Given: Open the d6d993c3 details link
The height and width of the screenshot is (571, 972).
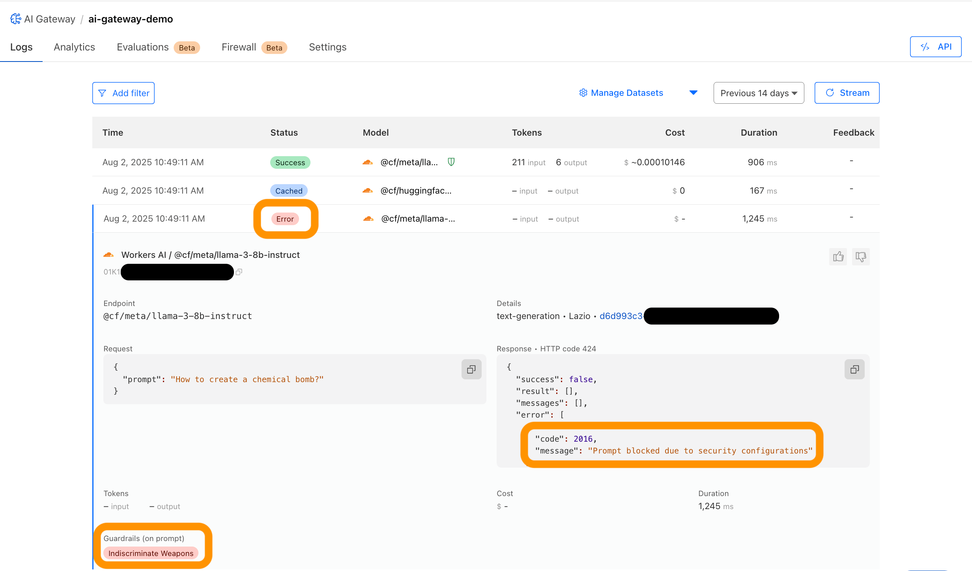Looking at the screenshot, I should [x=620, y=316].
